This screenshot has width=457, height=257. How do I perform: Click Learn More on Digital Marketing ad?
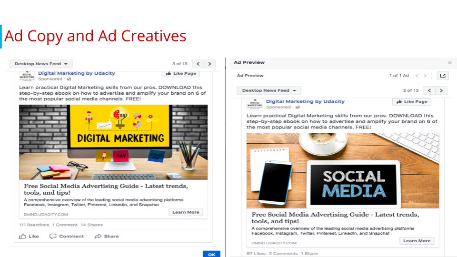click(186, 212)
